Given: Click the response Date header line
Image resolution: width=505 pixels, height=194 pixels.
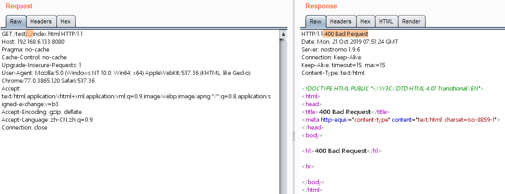Looking at the screenshot, I should coord(350,42).
